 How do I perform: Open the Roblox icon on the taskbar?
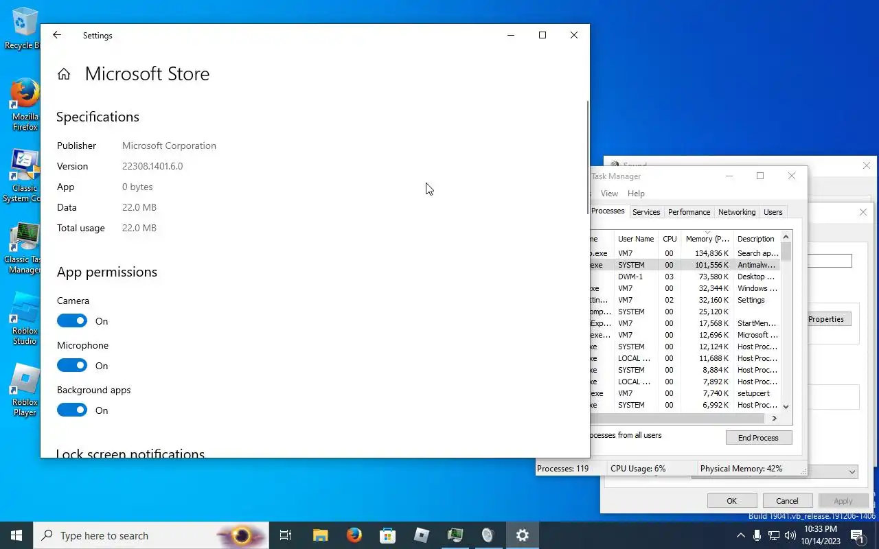[421, 535]
